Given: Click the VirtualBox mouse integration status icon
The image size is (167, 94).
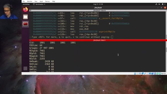Looking at the screenshot, I should [157, 73].
